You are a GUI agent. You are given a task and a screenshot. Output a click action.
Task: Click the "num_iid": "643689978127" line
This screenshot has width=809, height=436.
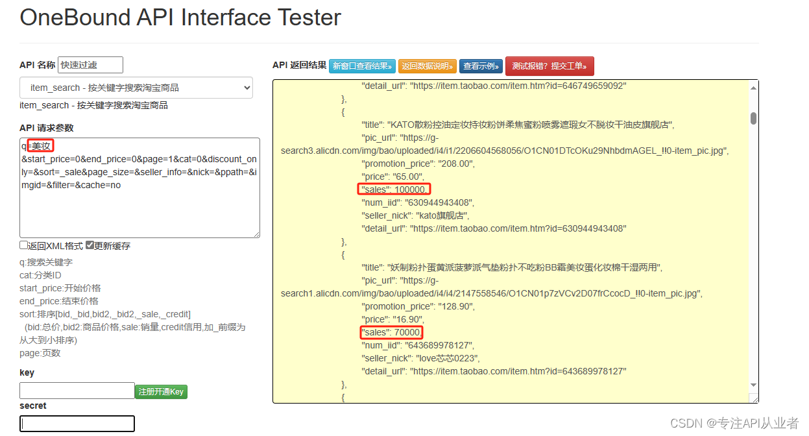pos(418,345)
